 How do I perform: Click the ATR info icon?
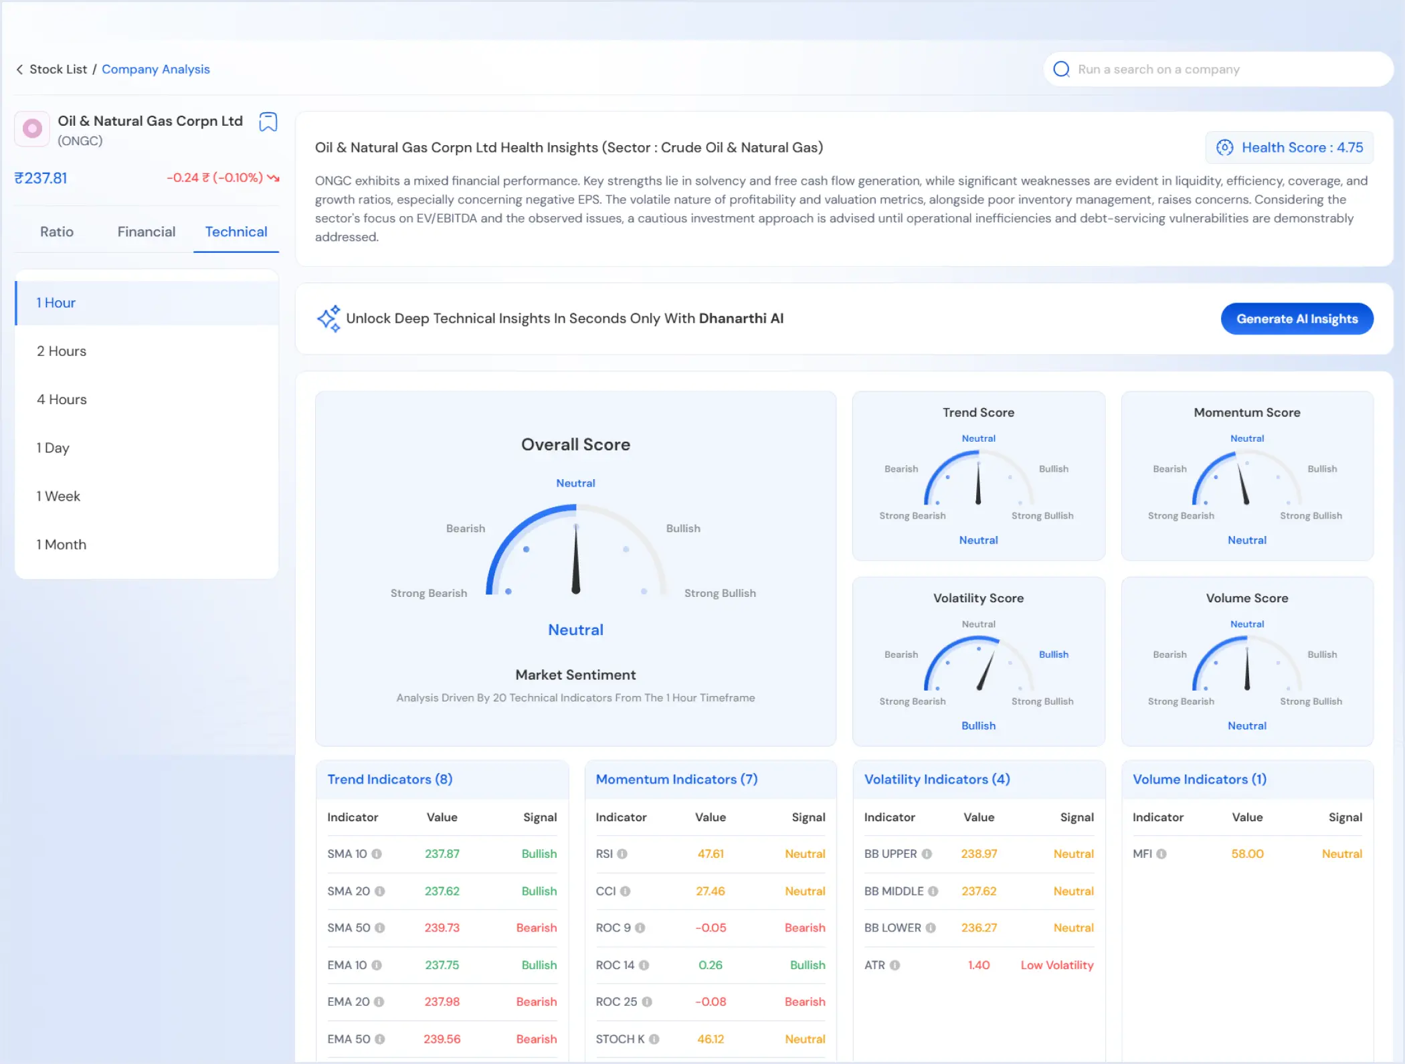(x=895, y=965)
